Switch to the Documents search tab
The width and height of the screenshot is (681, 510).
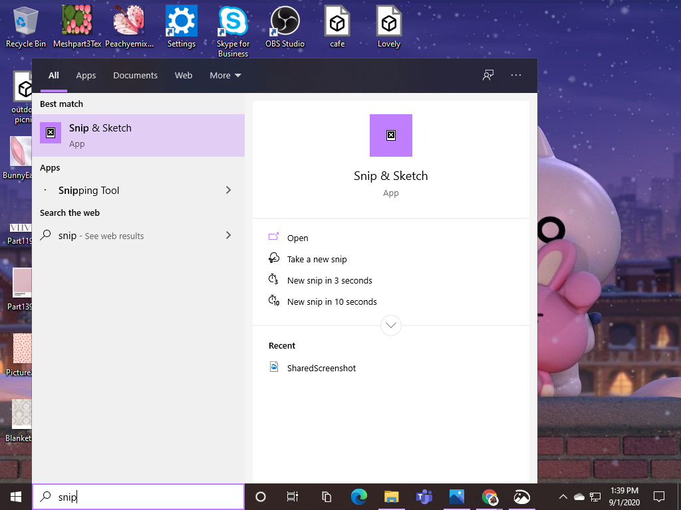(x=135, y=76)
